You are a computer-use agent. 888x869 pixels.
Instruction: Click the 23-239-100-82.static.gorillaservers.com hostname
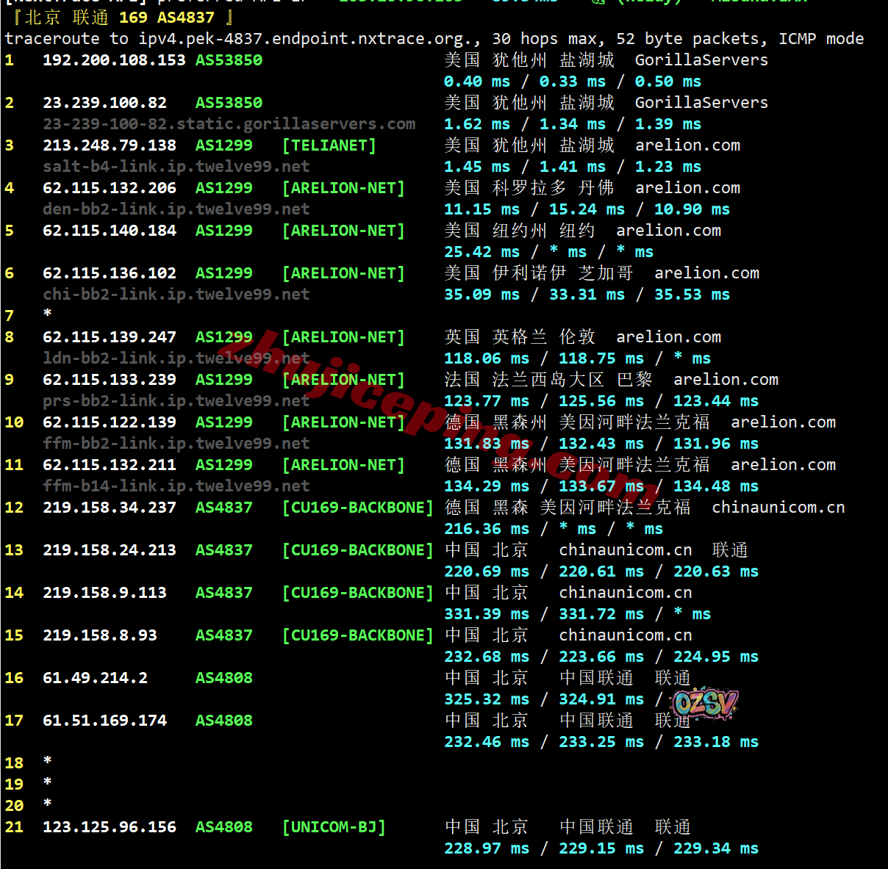coord(229,124)
